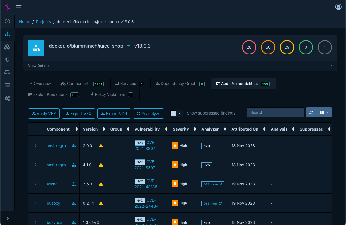Click the Export VEX button

coord(78,114)
